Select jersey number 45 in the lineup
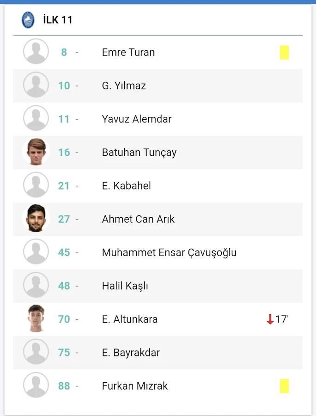The image size is (316, 416). 64,252
